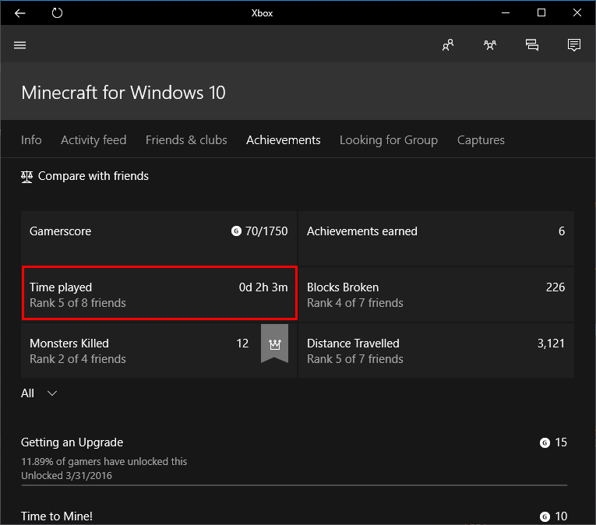Maximize the Xbox window
The width and height of the screenshot is (596, 525).
pos(541,13)
